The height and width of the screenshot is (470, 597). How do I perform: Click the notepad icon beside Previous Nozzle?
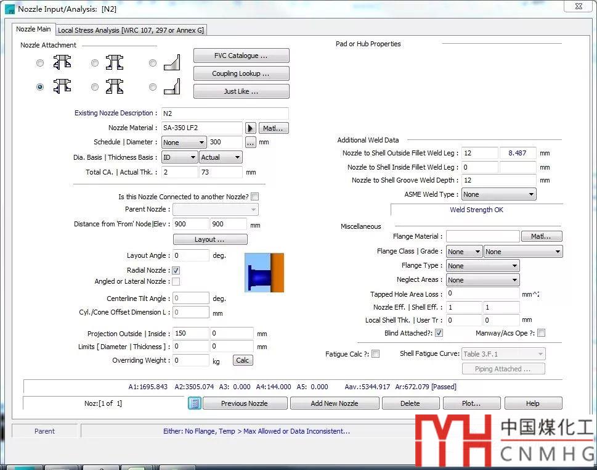[195, 403]
